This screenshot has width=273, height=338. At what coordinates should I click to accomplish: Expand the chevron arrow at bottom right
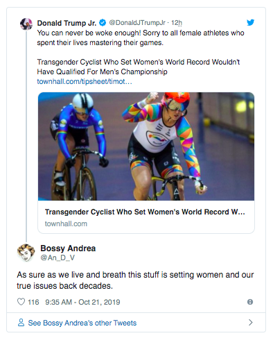[251, 322]
